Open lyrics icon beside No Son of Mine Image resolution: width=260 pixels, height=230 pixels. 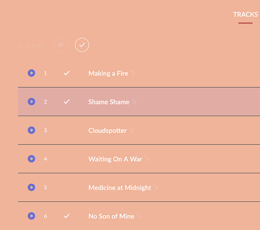139,216
